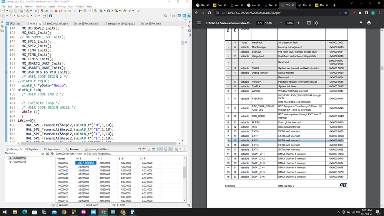384x216 pixels.
Task: Click the code editor horizontal scrollbar
Action: tap(99, 144)
